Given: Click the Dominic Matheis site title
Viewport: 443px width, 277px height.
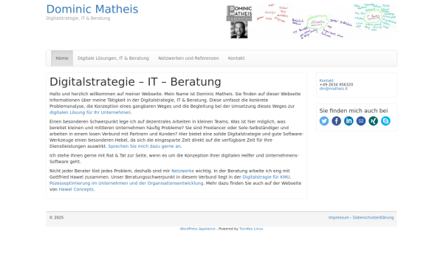Looking at the screenshot, I should tap(92, 9).
